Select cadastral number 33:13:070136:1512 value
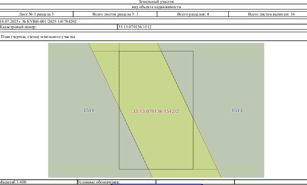Image resolution: width=307 pixels, height=185 pixels. click(x=135, y=27)
